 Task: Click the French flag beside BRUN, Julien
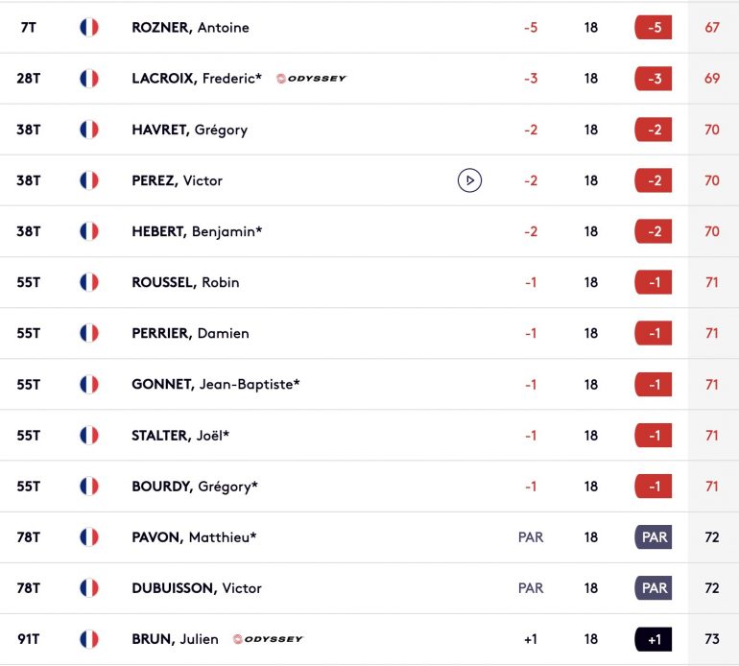coord(89,639)
